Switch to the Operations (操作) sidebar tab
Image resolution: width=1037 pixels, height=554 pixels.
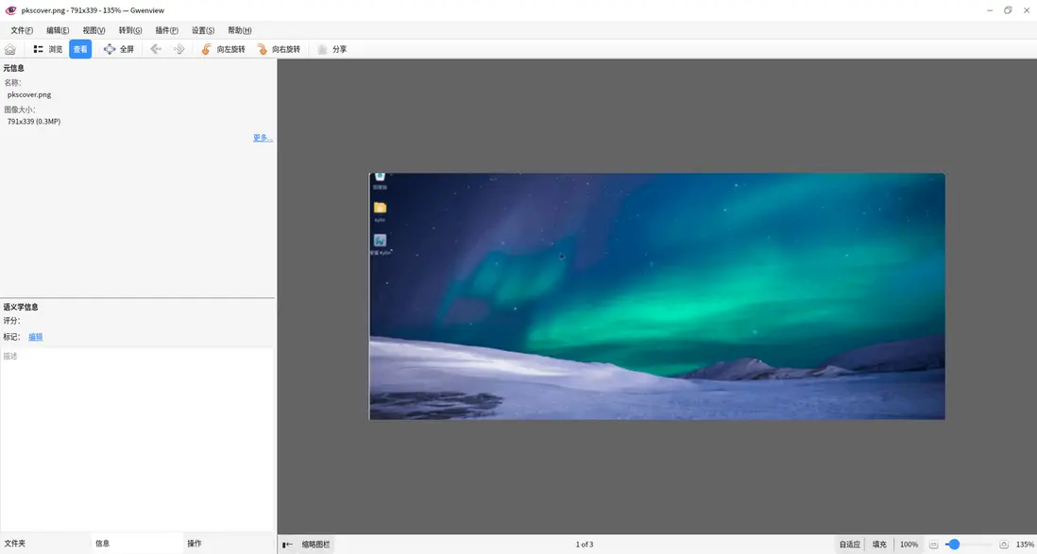tap(195, 544)
